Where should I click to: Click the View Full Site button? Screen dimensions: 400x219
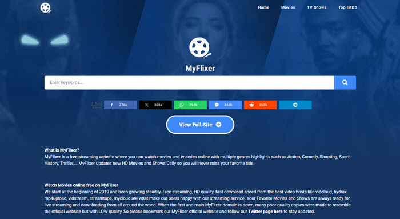(200, 125)
